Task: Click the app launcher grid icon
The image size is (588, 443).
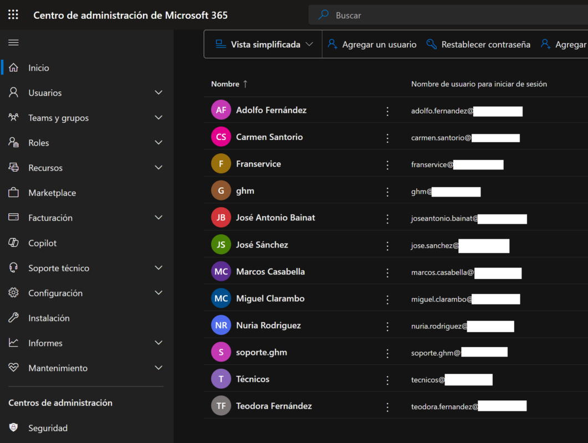Action: coord(13,14)
